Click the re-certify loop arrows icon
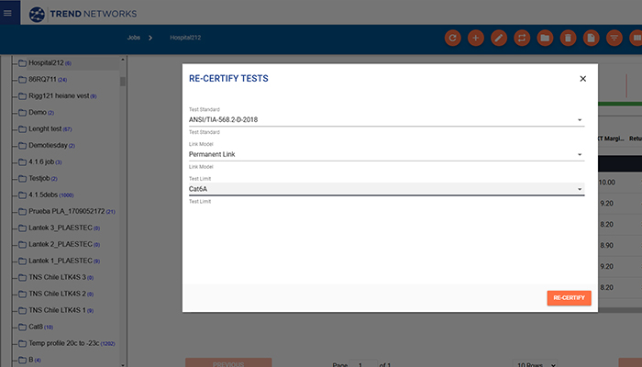The image size is (642, 367). click(522, 38)
